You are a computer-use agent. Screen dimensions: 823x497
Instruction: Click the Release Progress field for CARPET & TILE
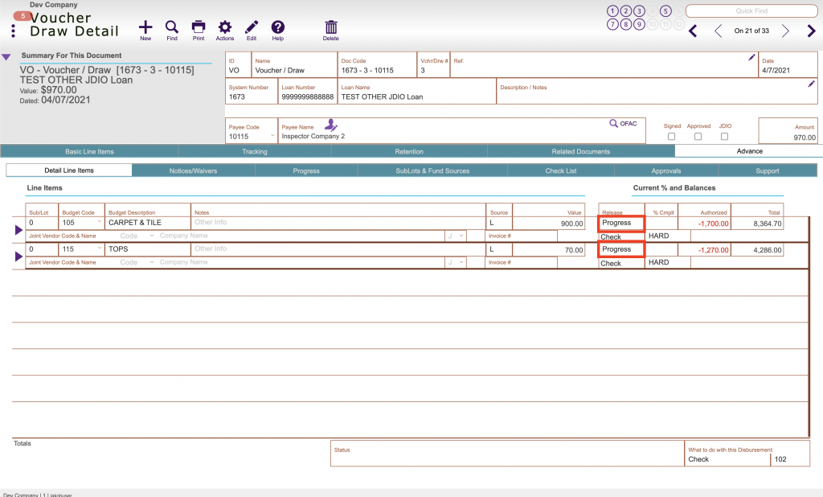point(621,223)
